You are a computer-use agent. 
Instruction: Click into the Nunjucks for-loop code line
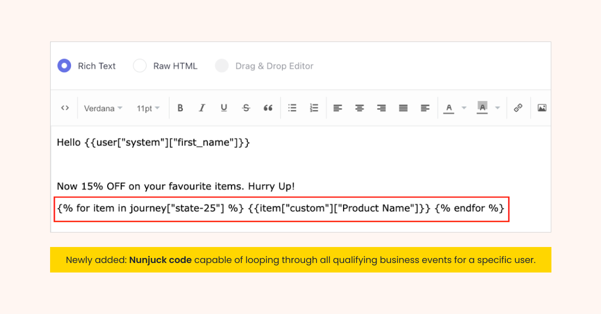[280, 208]
